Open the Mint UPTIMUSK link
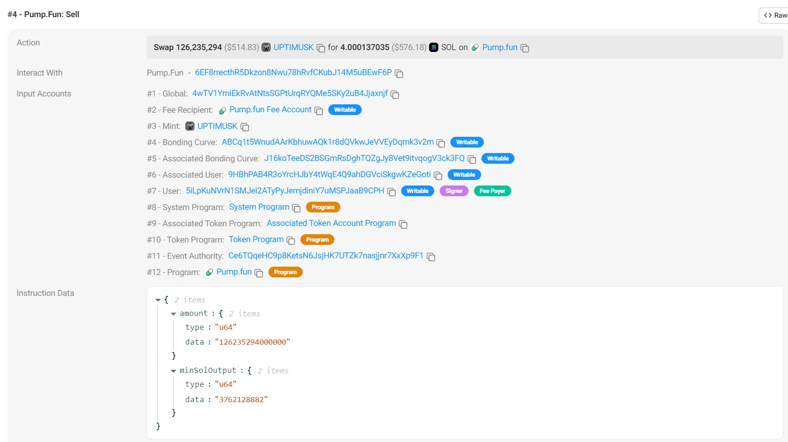Image resolution: width=788 pixels, height=442 pixels. click(x=217, y=126)
